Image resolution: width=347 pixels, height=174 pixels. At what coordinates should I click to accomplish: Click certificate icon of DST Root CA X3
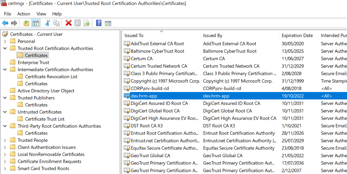pos(127,126)
